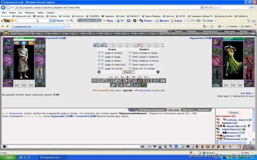The width and height of the screenshot is (257, 160).
Task: Click the print icon in IE command bar
Action: click(x=220, y=26)
